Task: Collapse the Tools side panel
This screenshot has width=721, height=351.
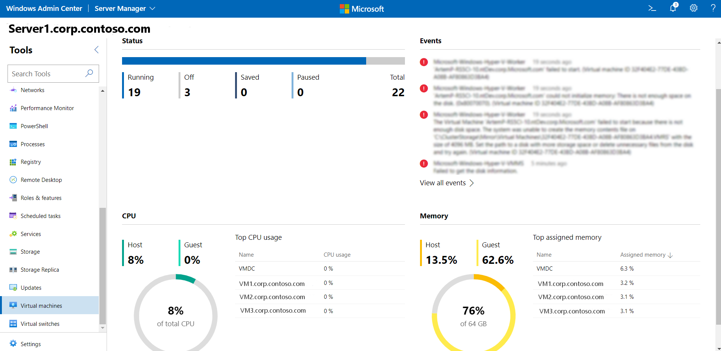Action: coord(96,50)
